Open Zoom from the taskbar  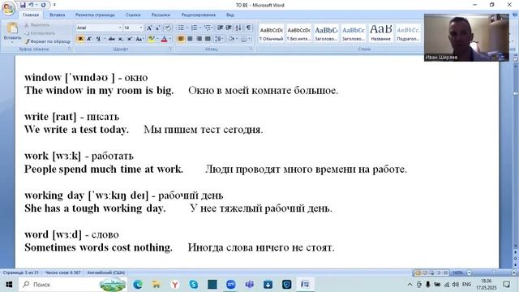coord(230,284)
